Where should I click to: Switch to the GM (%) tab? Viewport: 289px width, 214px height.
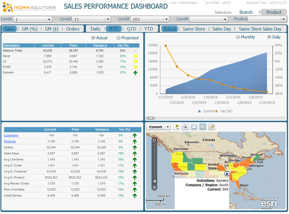point(30,29)
